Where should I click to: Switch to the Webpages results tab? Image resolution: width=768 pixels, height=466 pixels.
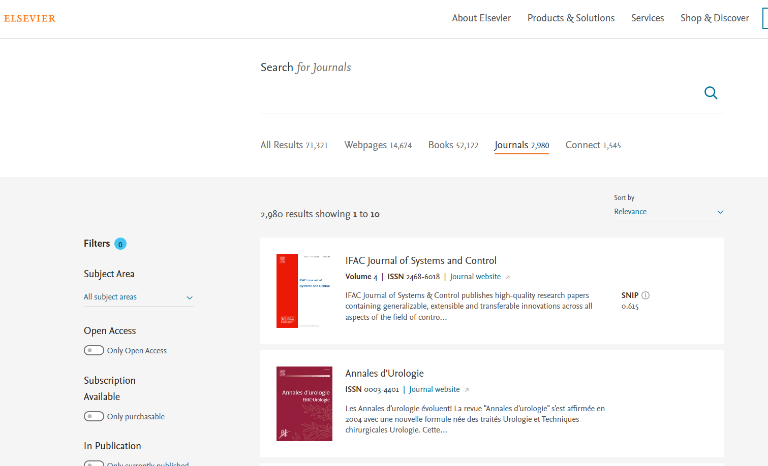point(378,145)
